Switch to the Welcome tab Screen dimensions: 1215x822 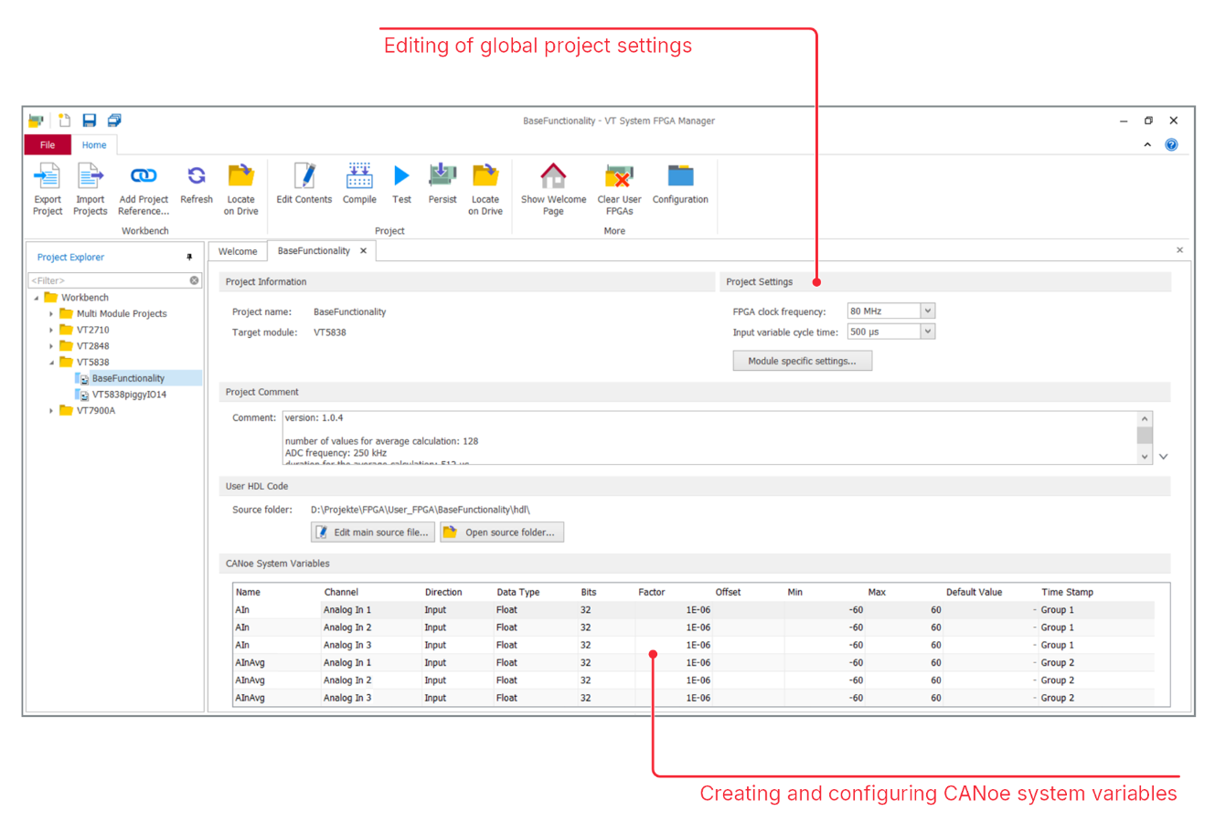[x=238, y=251]
